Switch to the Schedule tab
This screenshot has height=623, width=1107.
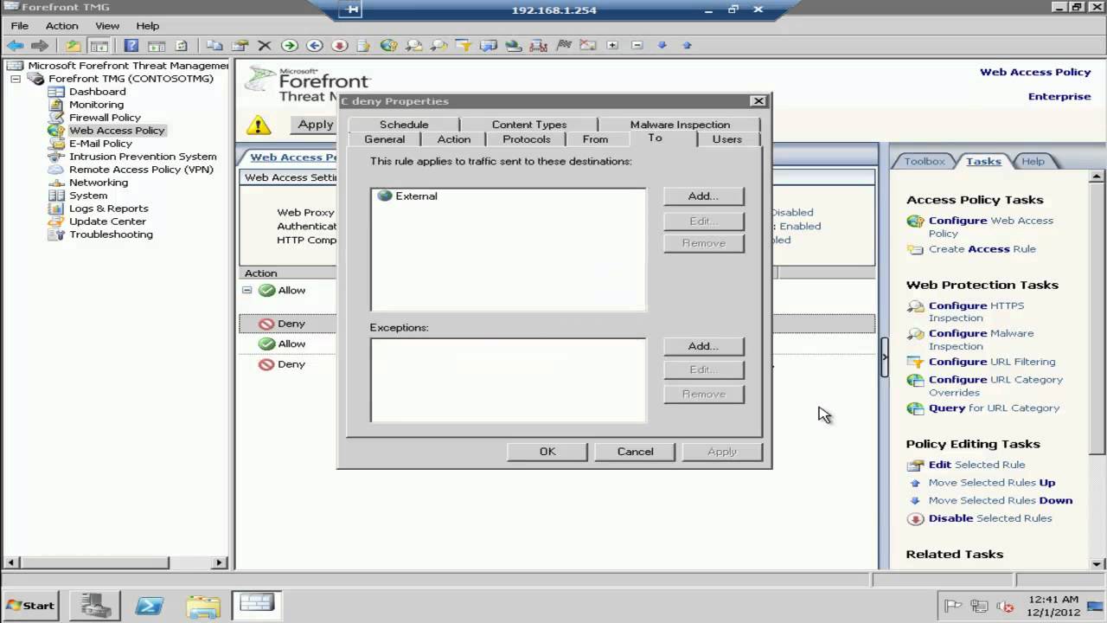404,125
